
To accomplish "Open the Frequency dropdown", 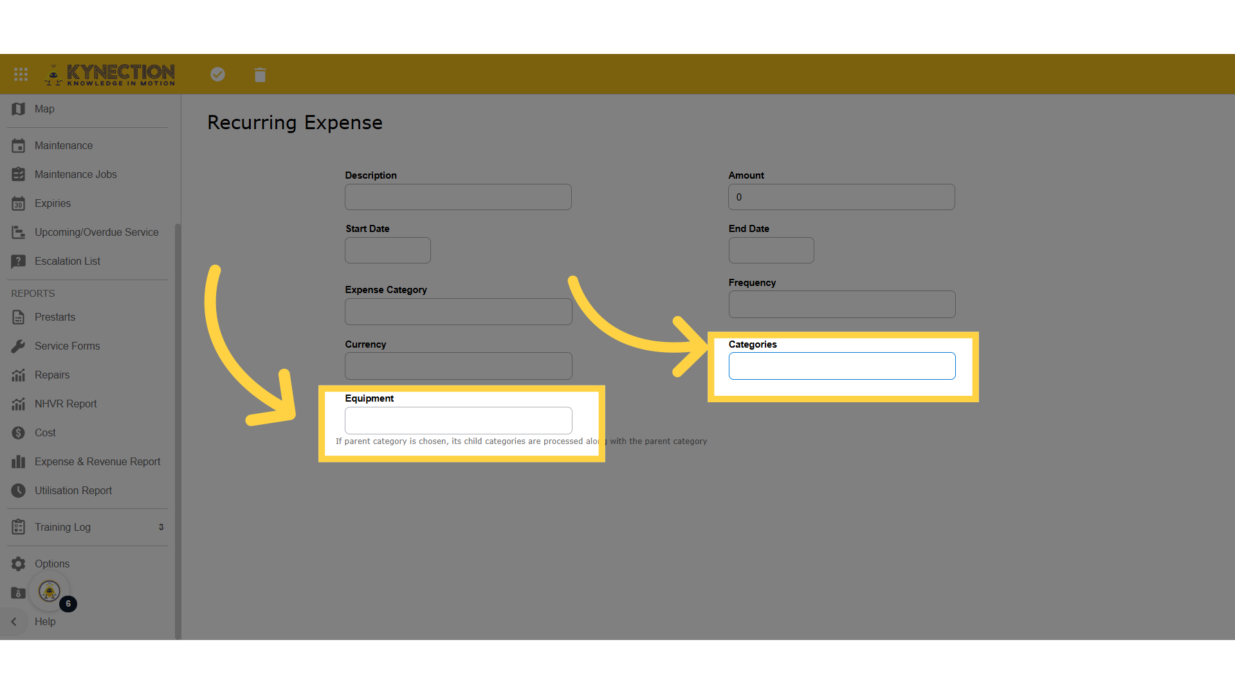I will click(x=842, y=305).
